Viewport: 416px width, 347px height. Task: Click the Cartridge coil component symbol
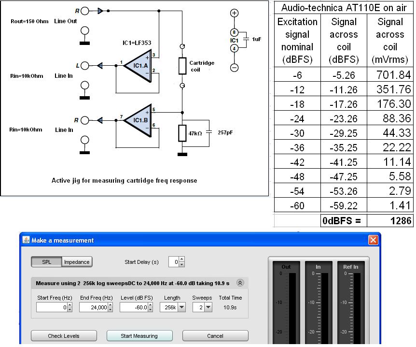pos(182,66)
